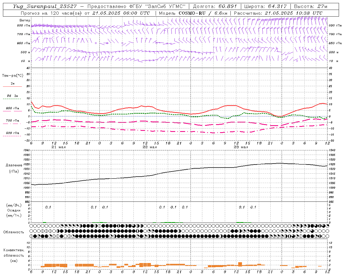This screenshot has width=343, height=274.
Task: Click the model name COSMO-RU / 6.6км
Action: [x=203, y=13]
